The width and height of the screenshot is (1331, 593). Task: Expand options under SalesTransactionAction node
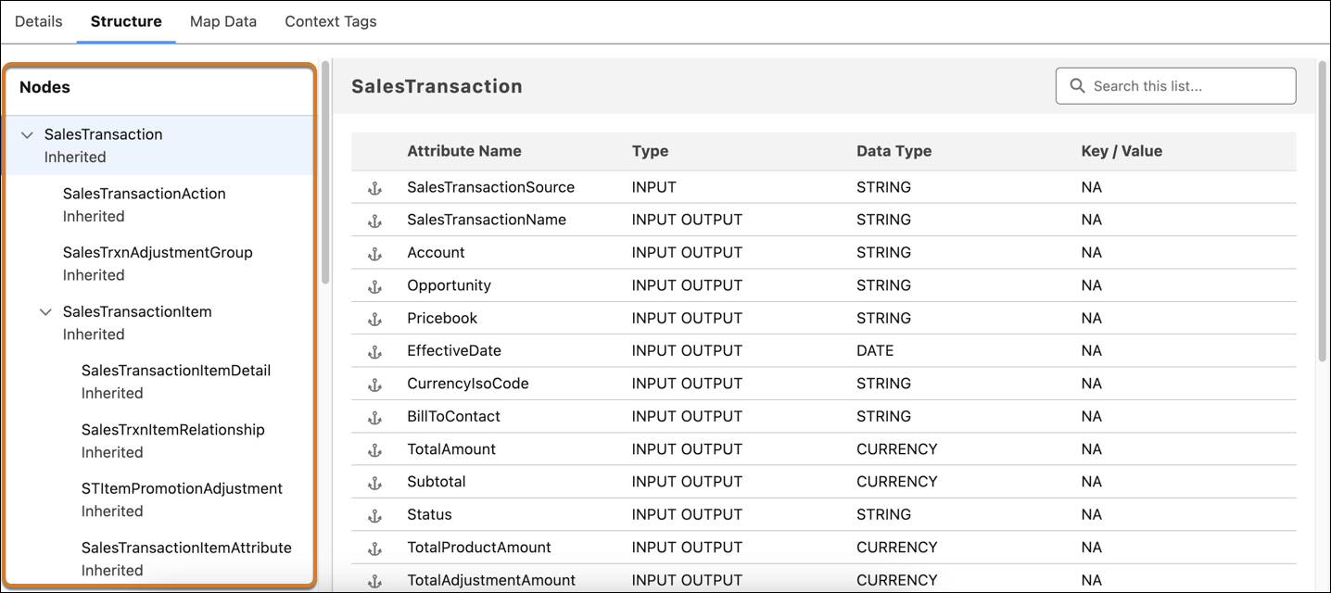point(144,193)
